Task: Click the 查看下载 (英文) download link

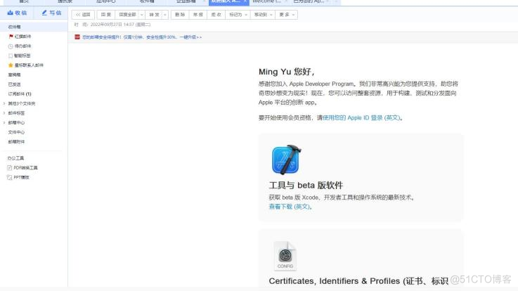Action: [290, 207]
